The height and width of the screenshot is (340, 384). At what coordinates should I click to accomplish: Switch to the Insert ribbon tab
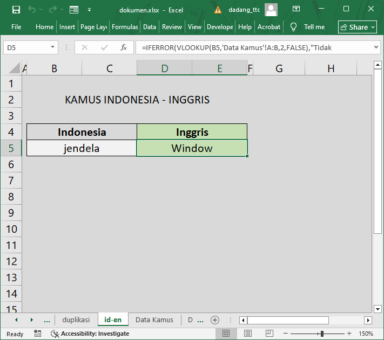point(67,27)
